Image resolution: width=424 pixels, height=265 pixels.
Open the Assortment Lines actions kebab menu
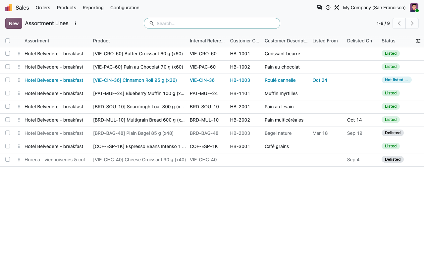(x=75, y=24)
